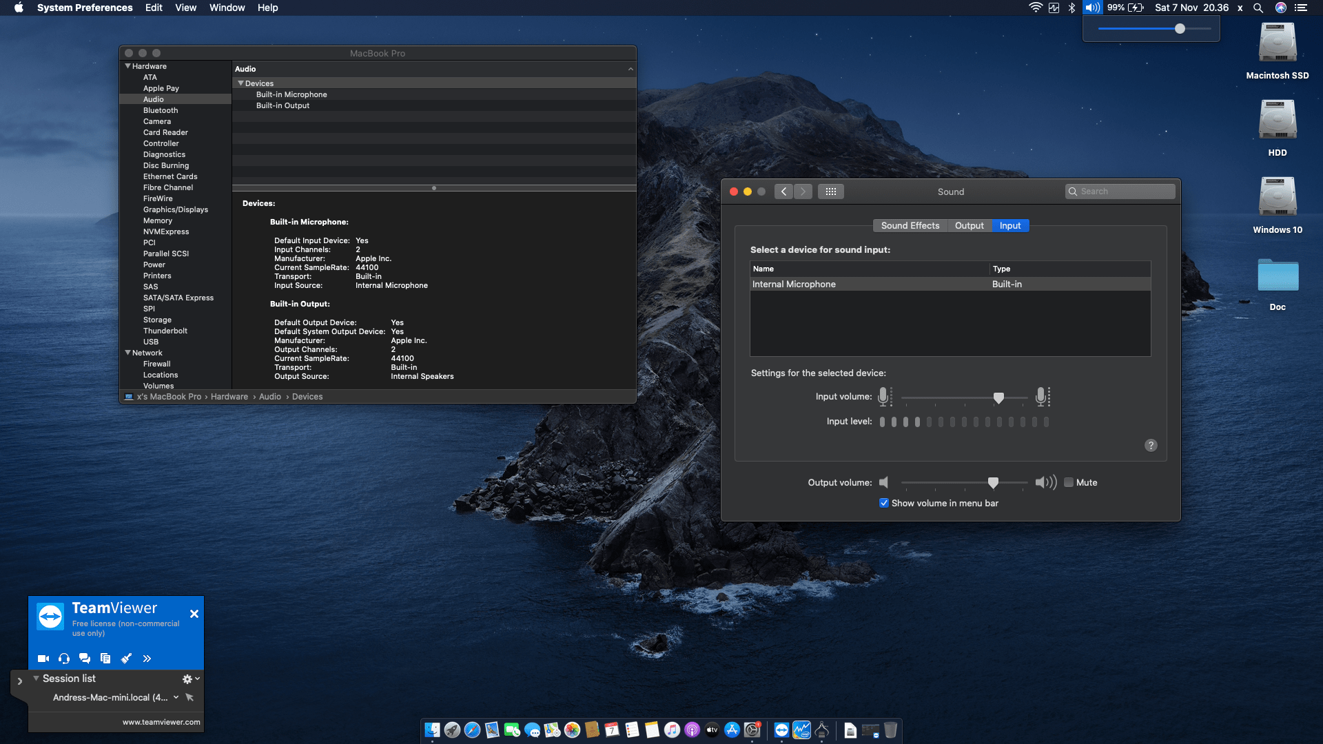Click the help question mark button

click(1150, 445)
